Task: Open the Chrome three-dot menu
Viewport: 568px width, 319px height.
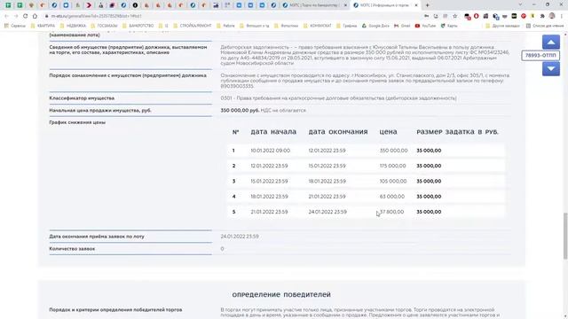Action: point(562,16)
